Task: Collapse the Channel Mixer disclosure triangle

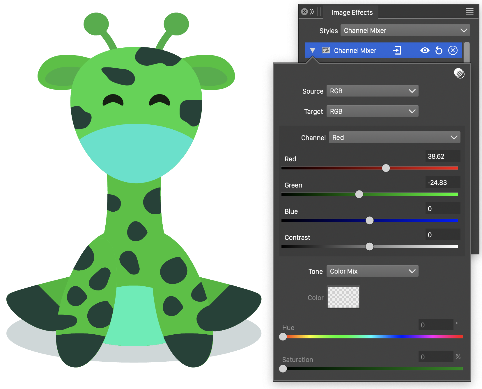Action: click(x=313, y=51)
